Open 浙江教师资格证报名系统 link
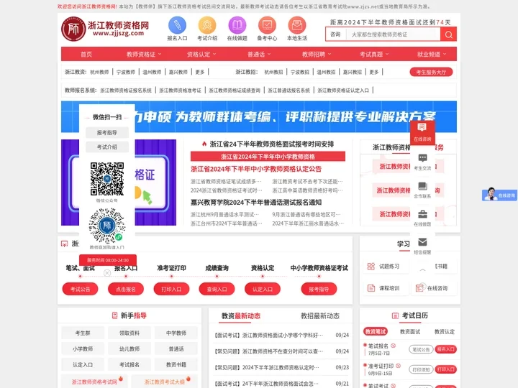This screenshot has height=388, width=518. click(x=126, y=90)
